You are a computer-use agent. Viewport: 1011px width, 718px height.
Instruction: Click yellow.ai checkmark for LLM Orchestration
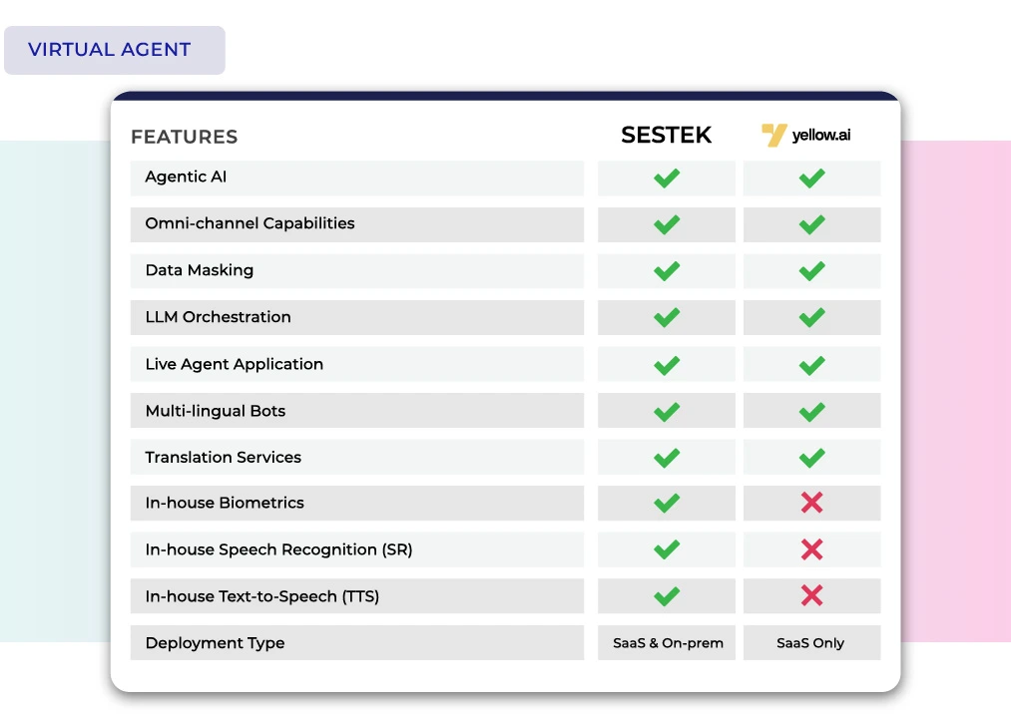click(x=811, y=317)
